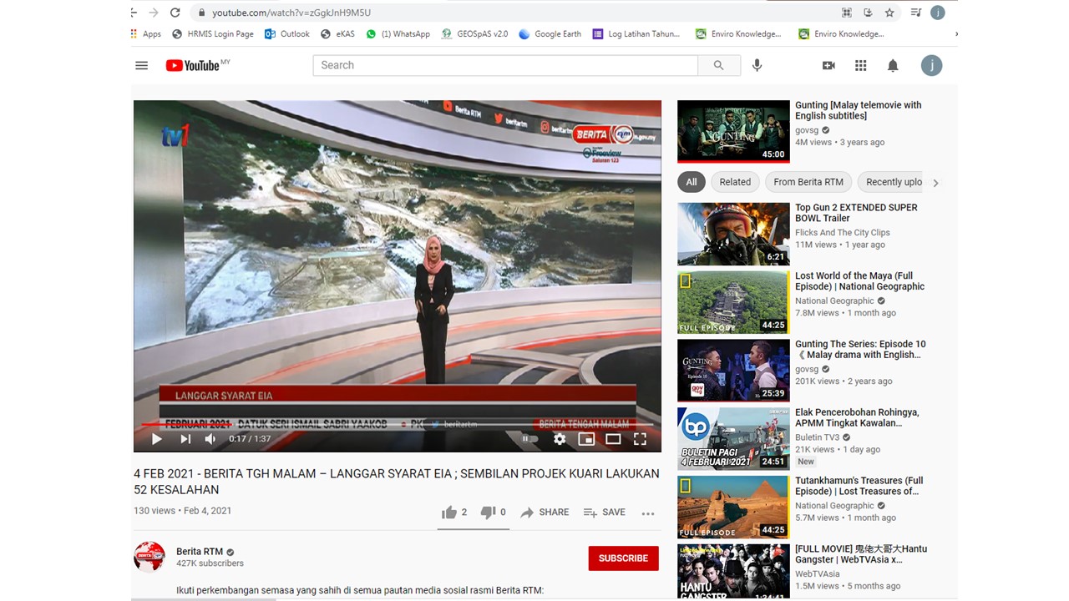Viewport: 1069px width, 601px height.
Task: Open the Buletin TV3 channel name
Action: tap(818, 437)
